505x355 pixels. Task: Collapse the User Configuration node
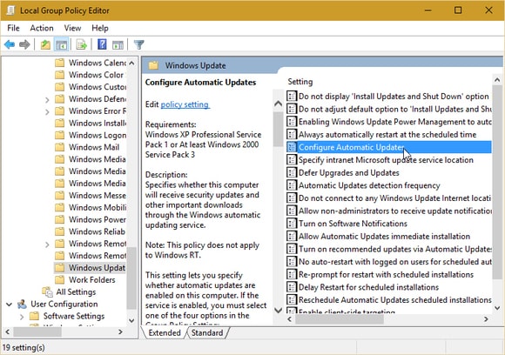pos(10,305)
